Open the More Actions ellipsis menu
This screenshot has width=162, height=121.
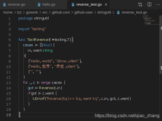[158, 5]
